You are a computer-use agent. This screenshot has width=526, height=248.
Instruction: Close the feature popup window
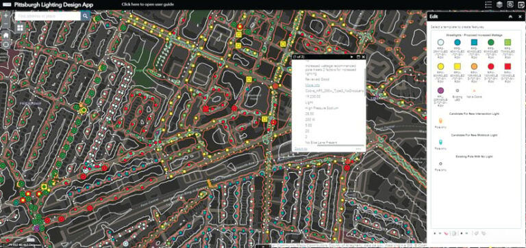pyautogui.click(x=363, y=57)
